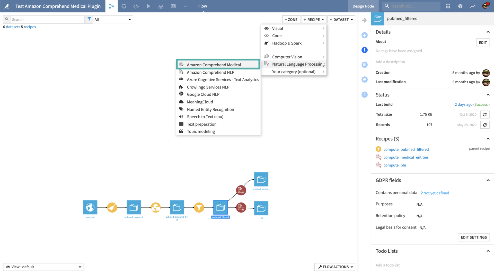Open the compute_phi recipe link
Image resolution: width=494 pixels, height=273 pixels.
click(x=395, y=165)
